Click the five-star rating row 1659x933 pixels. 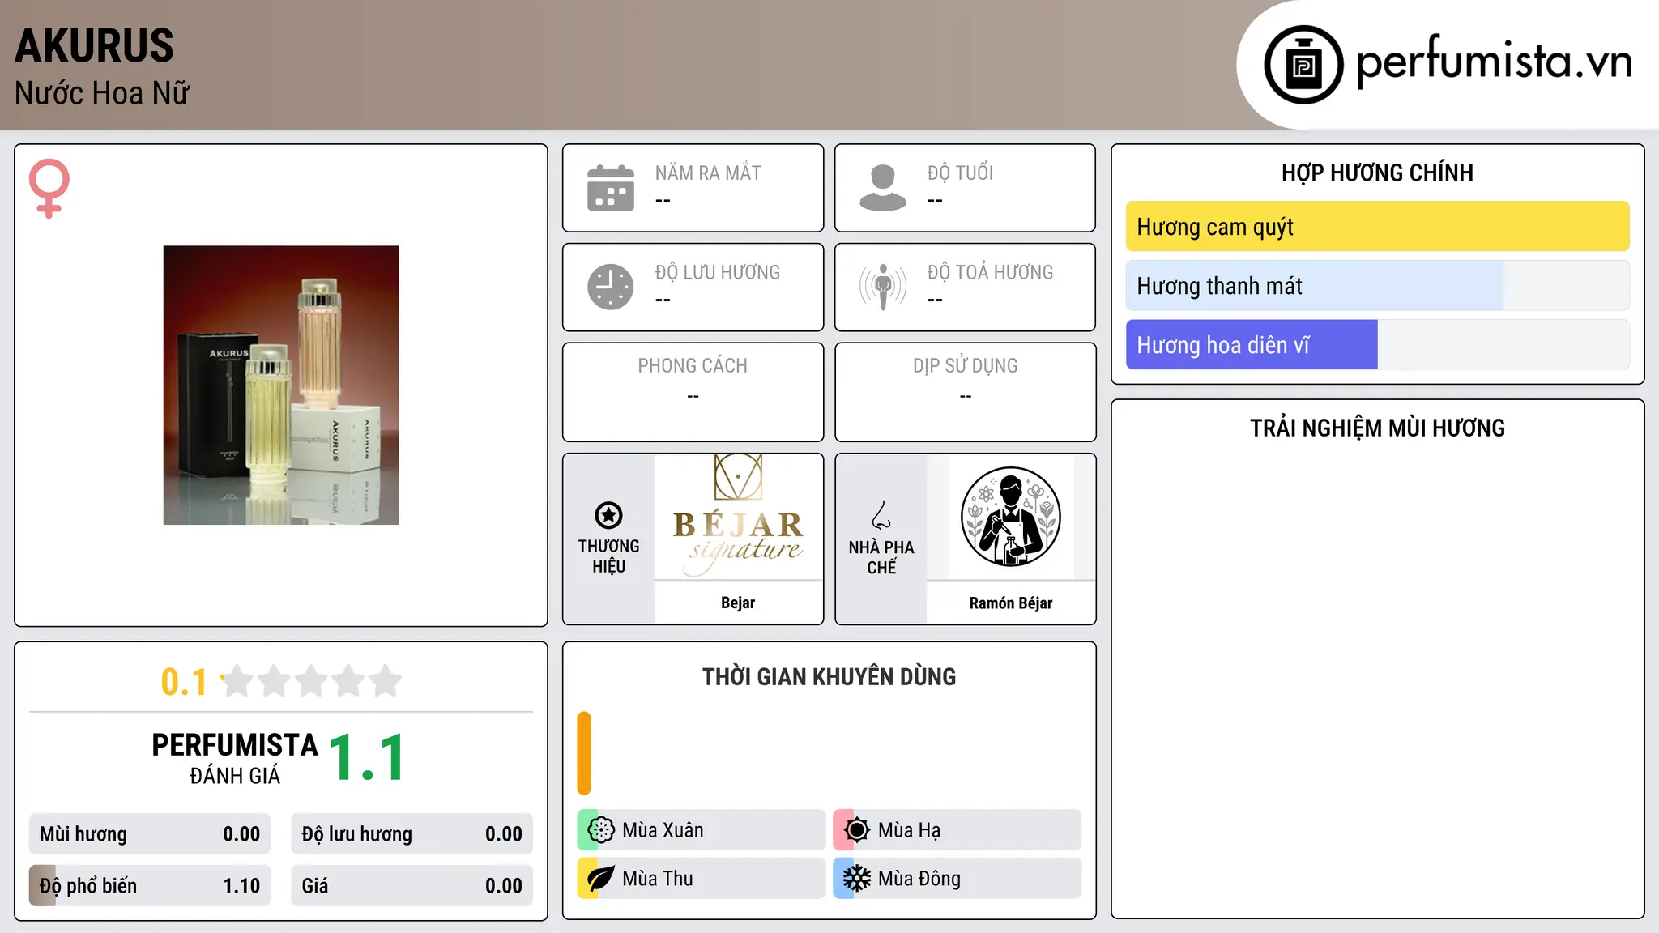click(x=312, y=681)
